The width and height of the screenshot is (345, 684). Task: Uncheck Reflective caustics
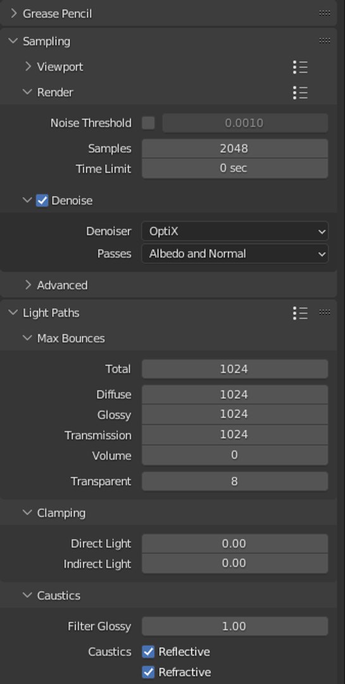tap(148, 652)
